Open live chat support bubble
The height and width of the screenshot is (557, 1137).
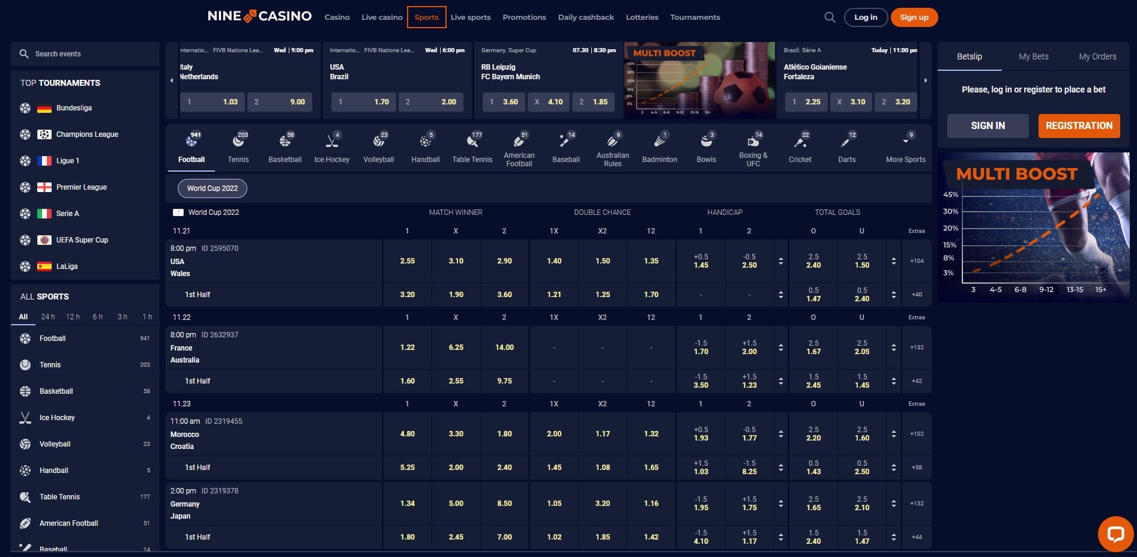(x=1115, y=534)
